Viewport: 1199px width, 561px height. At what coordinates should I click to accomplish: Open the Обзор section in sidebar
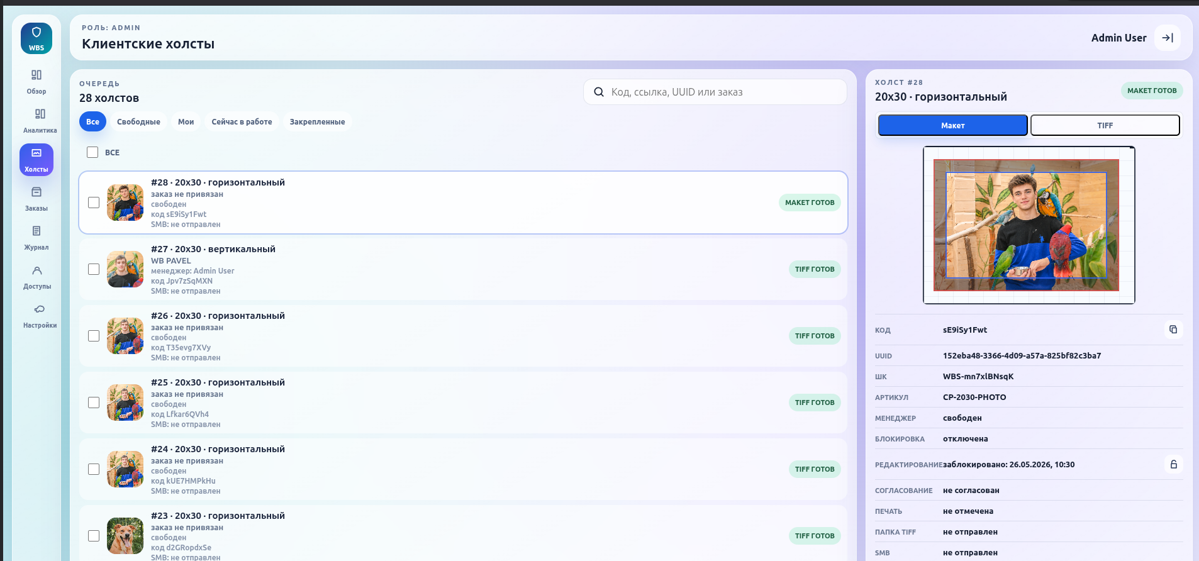(36, 82)
